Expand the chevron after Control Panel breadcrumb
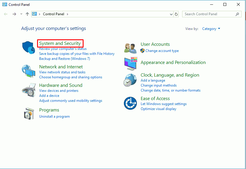 click(x=67, y=14)
